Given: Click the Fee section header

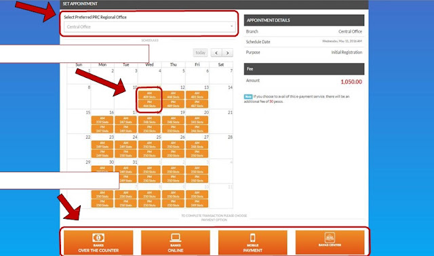Looking at the screenshot, I should click(304, 69).
